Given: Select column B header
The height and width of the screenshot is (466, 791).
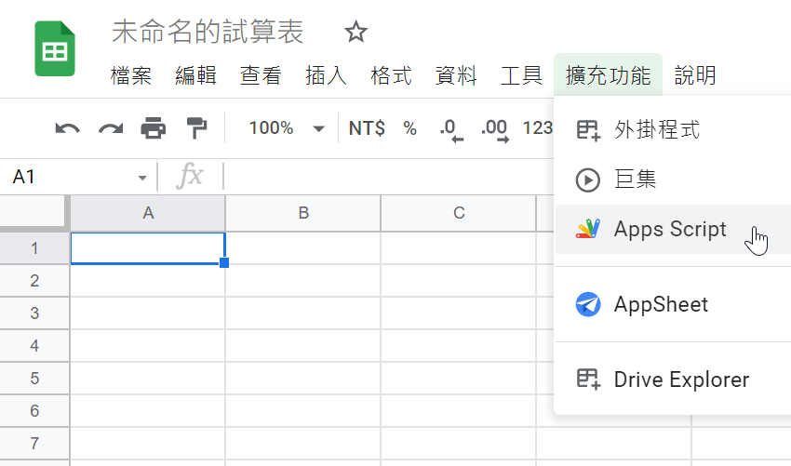Looking at the screenshot, I should pos(303,213).
